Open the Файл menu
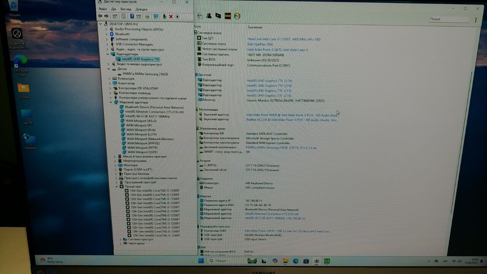Viewport: 487px width, 274px height. pos(103,9)
